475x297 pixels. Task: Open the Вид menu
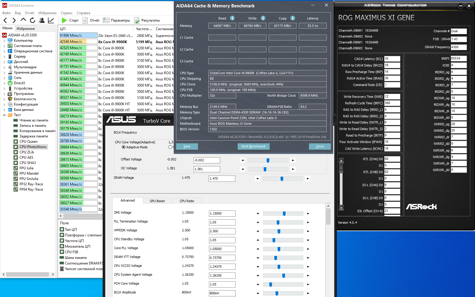click(18, 13)
